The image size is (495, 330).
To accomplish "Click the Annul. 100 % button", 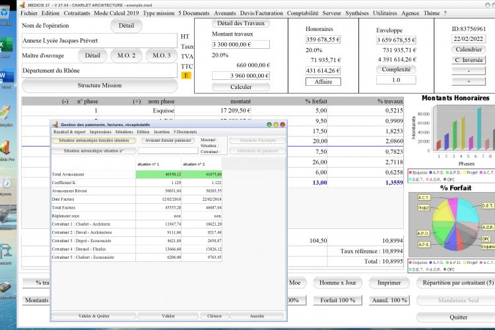I will pos(389,300).
